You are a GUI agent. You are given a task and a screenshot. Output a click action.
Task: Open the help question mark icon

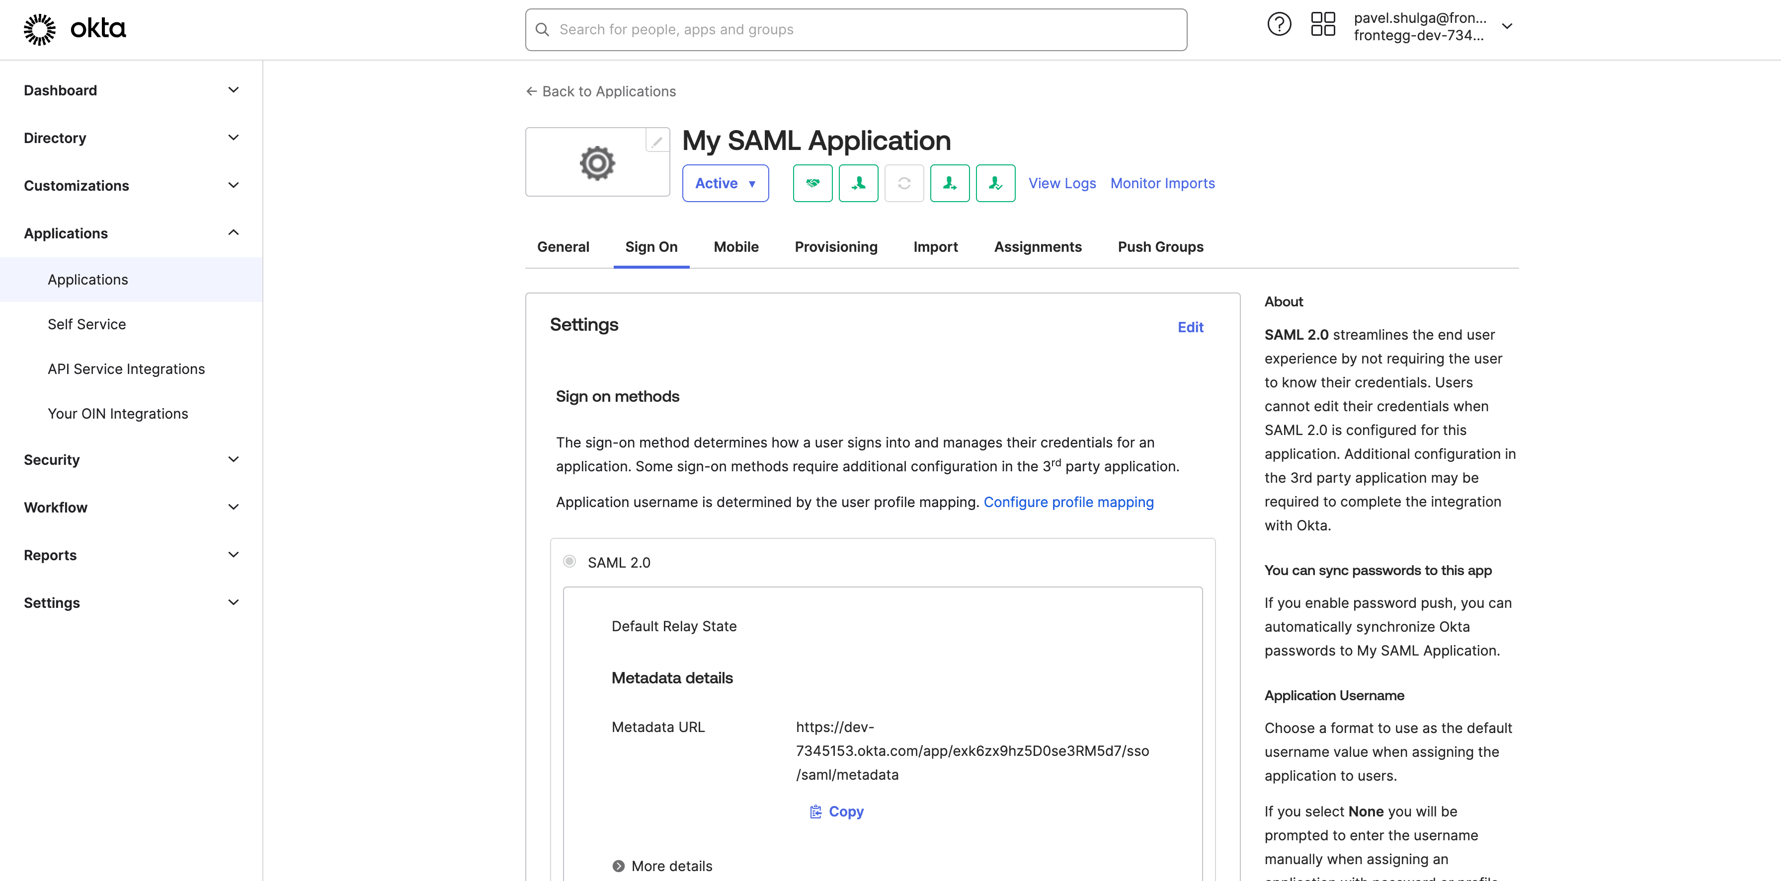pos(1279,25)
